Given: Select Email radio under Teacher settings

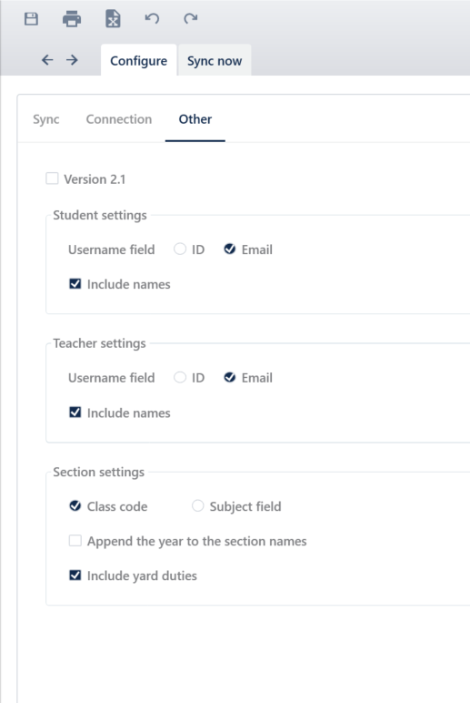Looking at the screenshot, I should point(230,378).
